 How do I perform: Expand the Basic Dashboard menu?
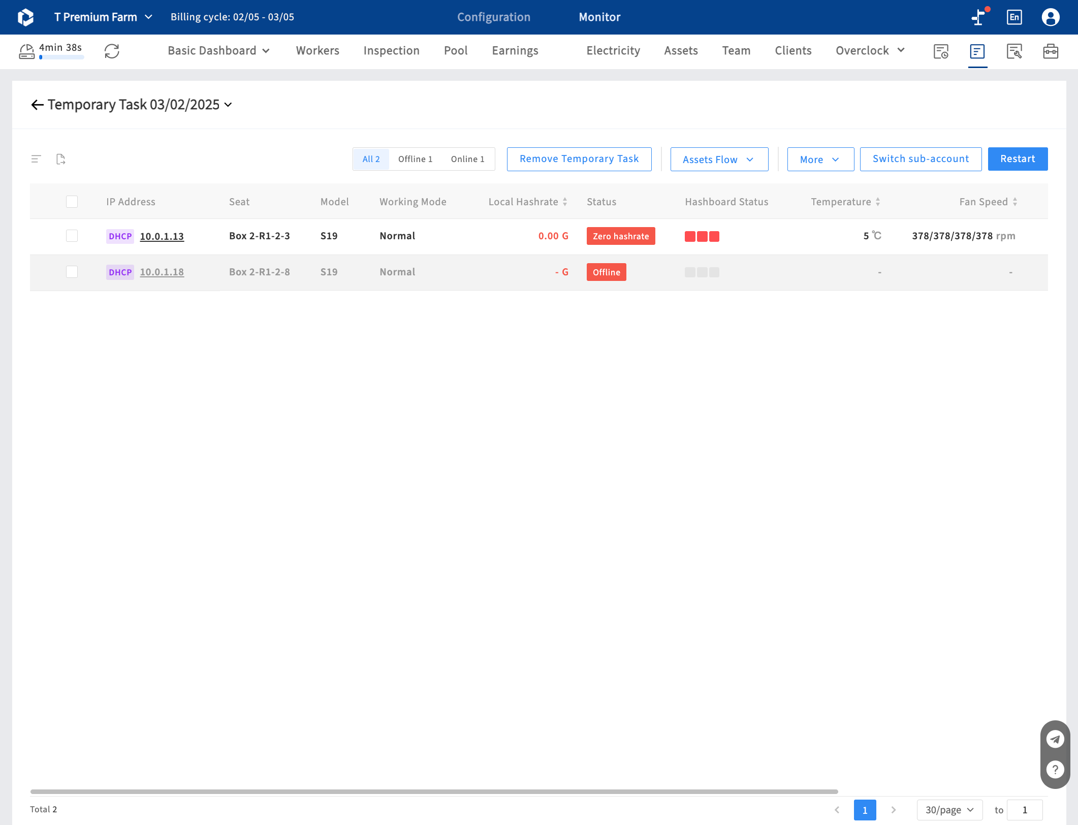click(219, 51)
